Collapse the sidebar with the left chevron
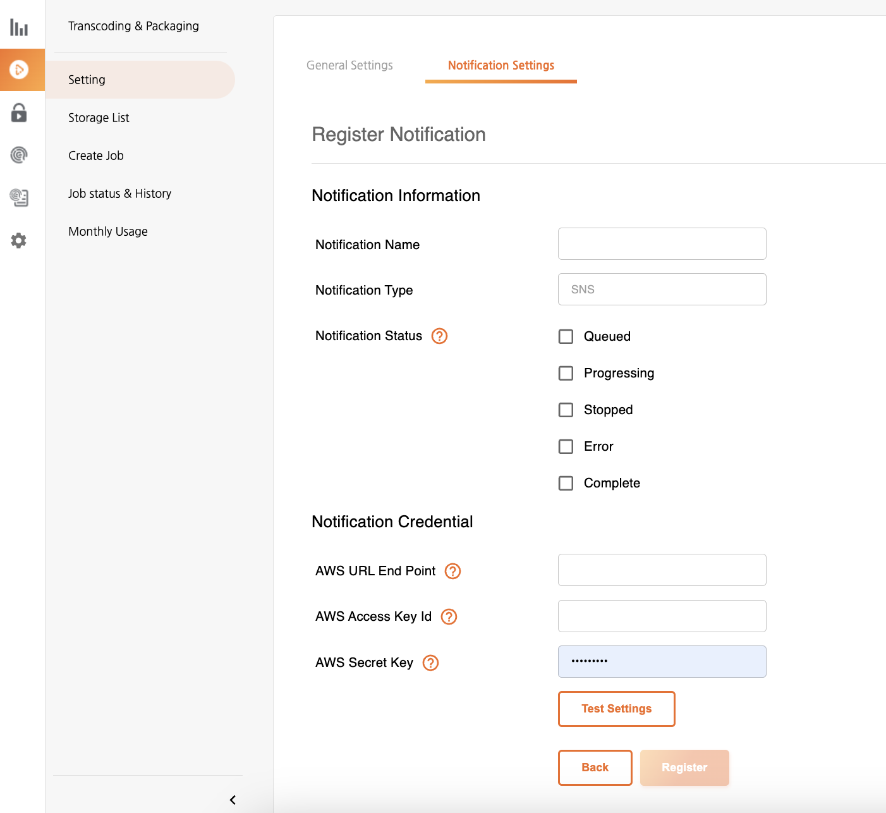The image size is (886, 813). click(x=233, y=800)
